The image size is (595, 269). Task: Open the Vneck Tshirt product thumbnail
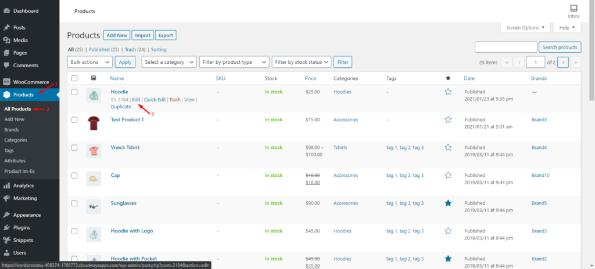(94, 151)
